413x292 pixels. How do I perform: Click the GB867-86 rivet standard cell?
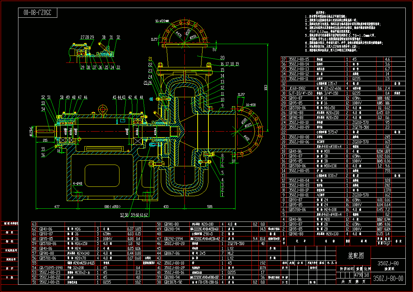172,253
